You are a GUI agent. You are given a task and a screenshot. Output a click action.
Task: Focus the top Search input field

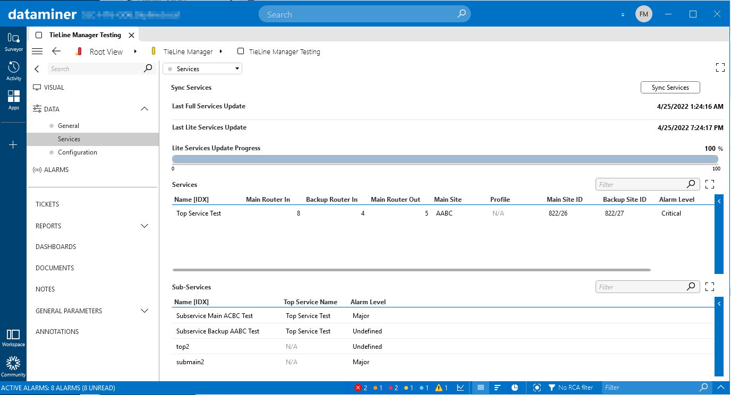365,14
